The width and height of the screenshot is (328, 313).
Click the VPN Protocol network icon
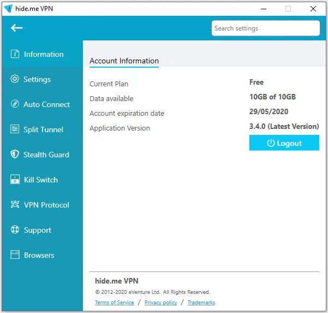tap(15, 204)
